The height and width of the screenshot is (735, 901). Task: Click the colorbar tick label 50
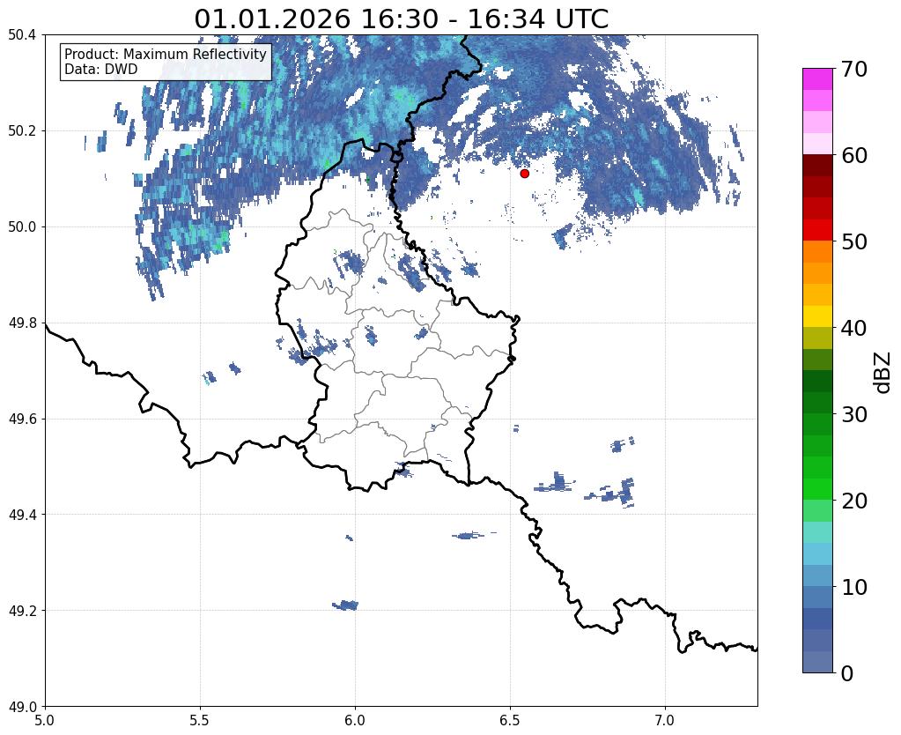(x=853, y=241)
